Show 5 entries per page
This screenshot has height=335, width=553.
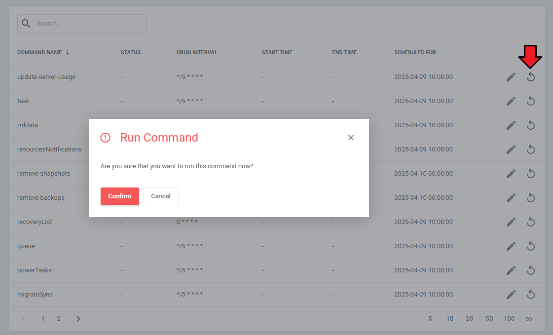(430, 319)
